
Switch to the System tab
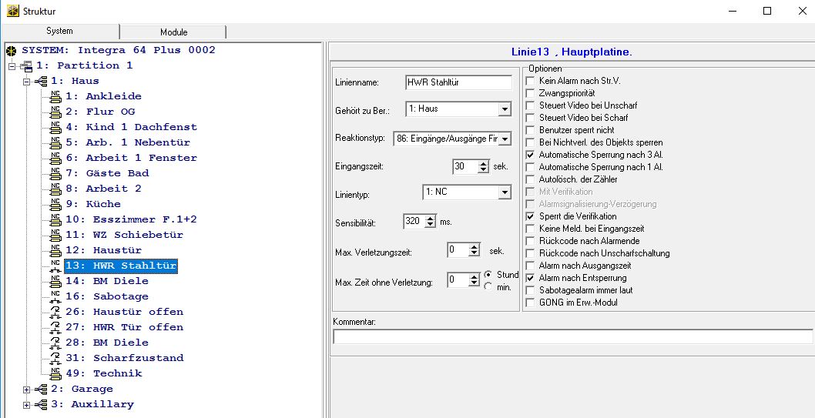click(59, 32)
